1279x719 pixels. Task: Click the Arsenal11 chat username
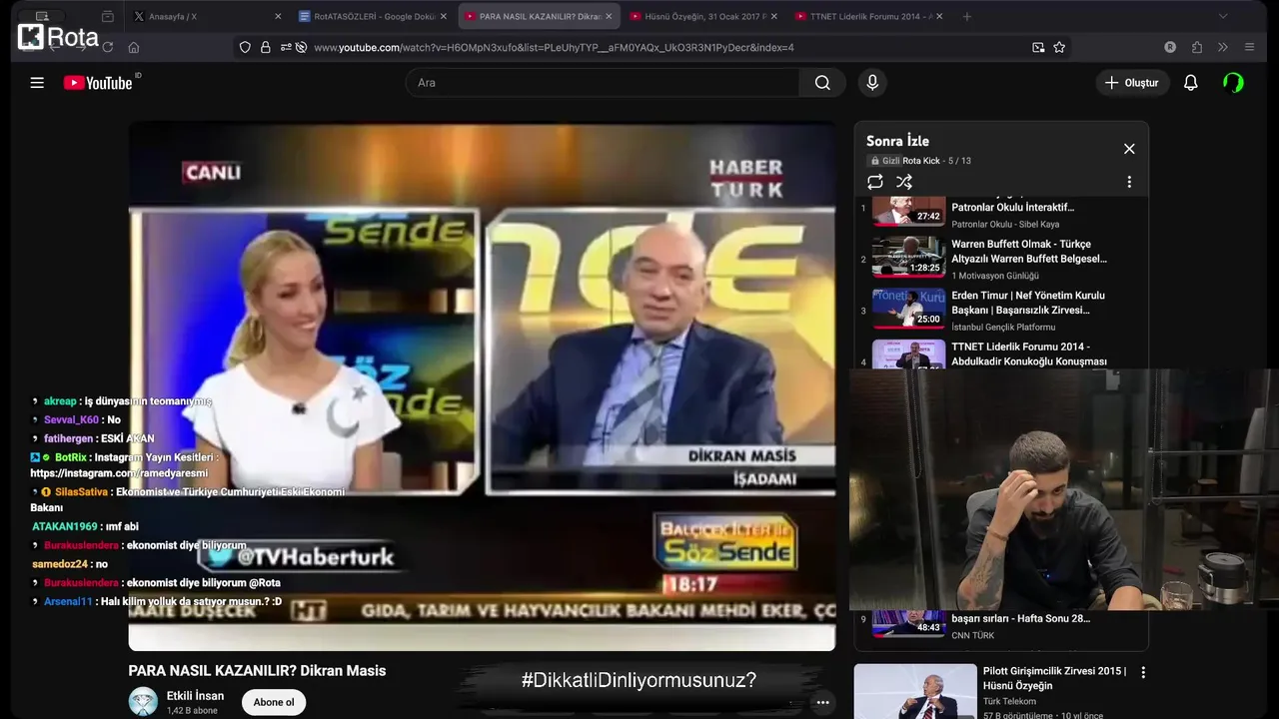[68, 602]
